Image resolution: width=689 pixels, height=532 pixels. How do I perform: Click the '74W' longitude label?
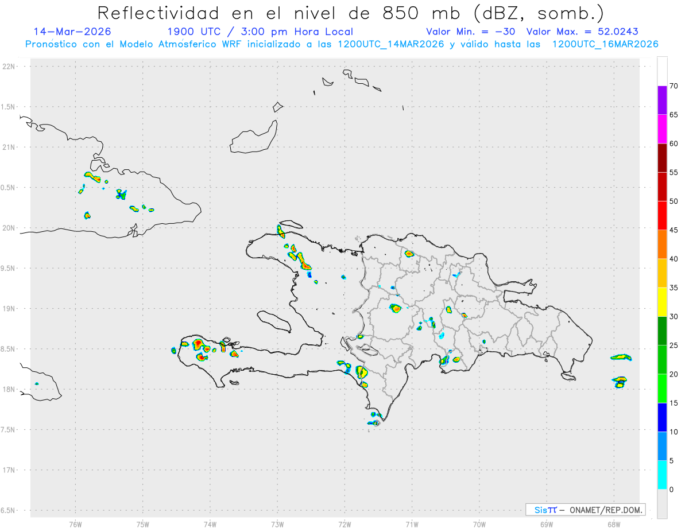[x=210, y=525]
